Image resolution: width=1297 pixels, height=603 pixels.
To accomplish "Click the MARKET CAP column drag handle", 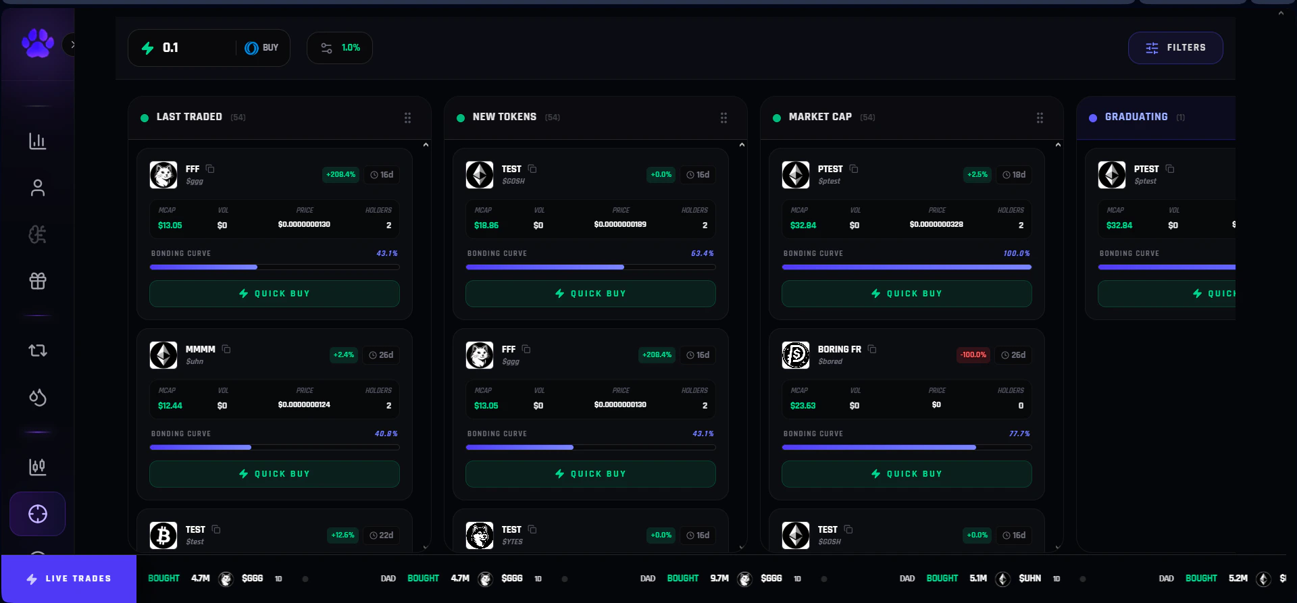I will 1040,117.
